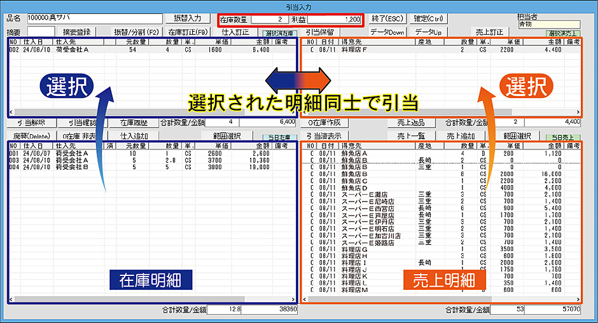Screen dimensions: 598x323
Task: Click the 振替入力 button
Action: (187, 18)
